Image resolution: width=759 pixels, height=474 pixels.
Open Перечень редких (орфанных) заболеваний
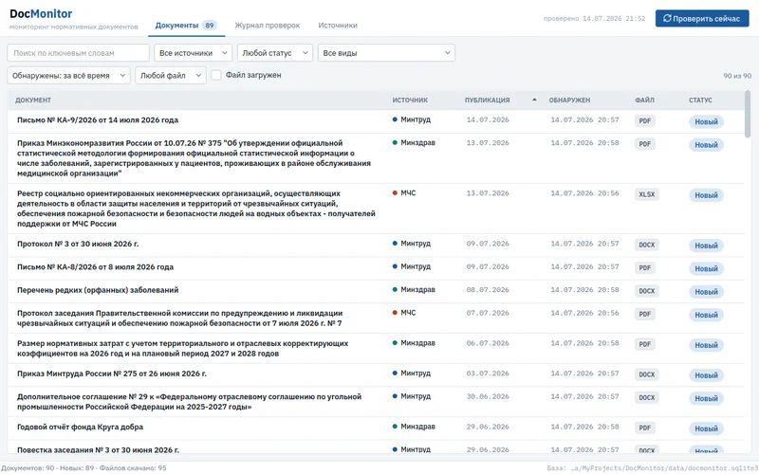[x=98, y=290]
